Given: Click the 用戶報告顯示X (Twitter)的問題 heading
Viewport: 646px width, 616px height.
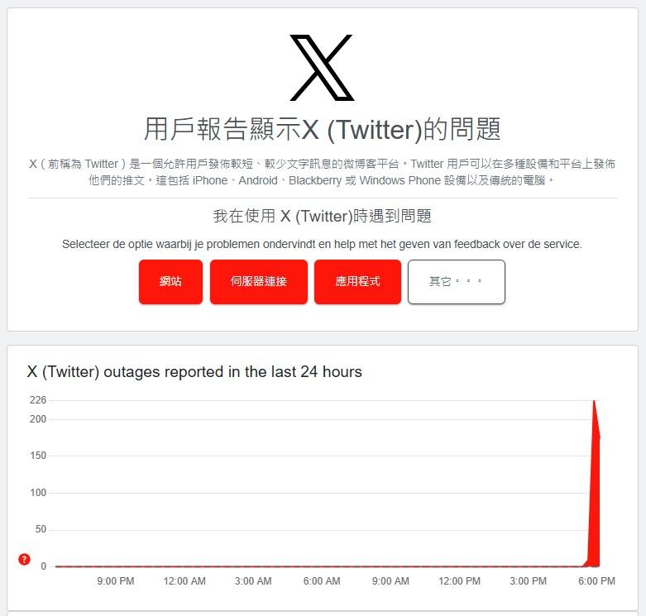Looking at the screenshot, I should tap(323, 129).
